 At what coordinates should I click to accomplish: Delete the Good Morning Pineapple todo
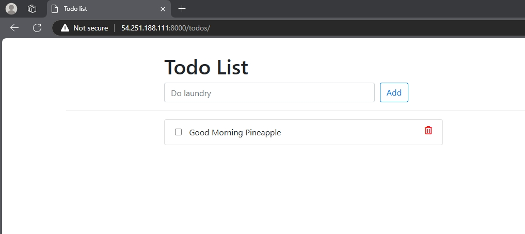[x=428, y=131]
